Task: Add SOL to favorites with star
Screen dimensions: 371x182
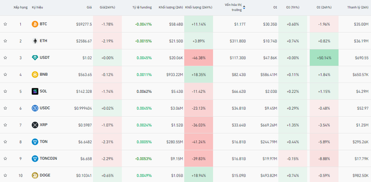Action: coord(5,91)
